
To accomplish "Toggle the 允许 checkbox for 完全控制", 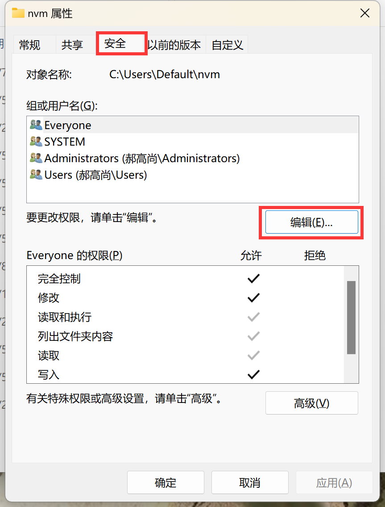I will coord(253,278).
